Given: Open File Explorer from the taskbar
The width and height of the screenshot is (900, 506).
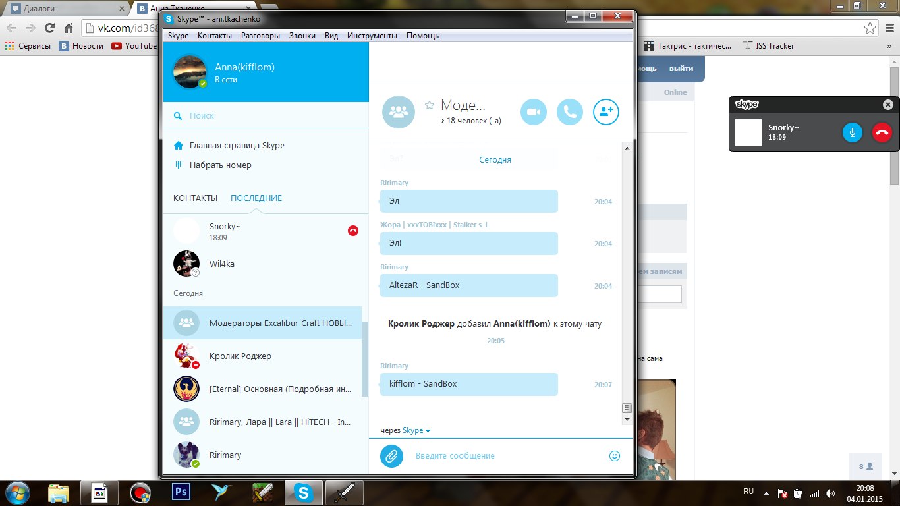Looking at the screenshot, I should [x=59, y=492].
